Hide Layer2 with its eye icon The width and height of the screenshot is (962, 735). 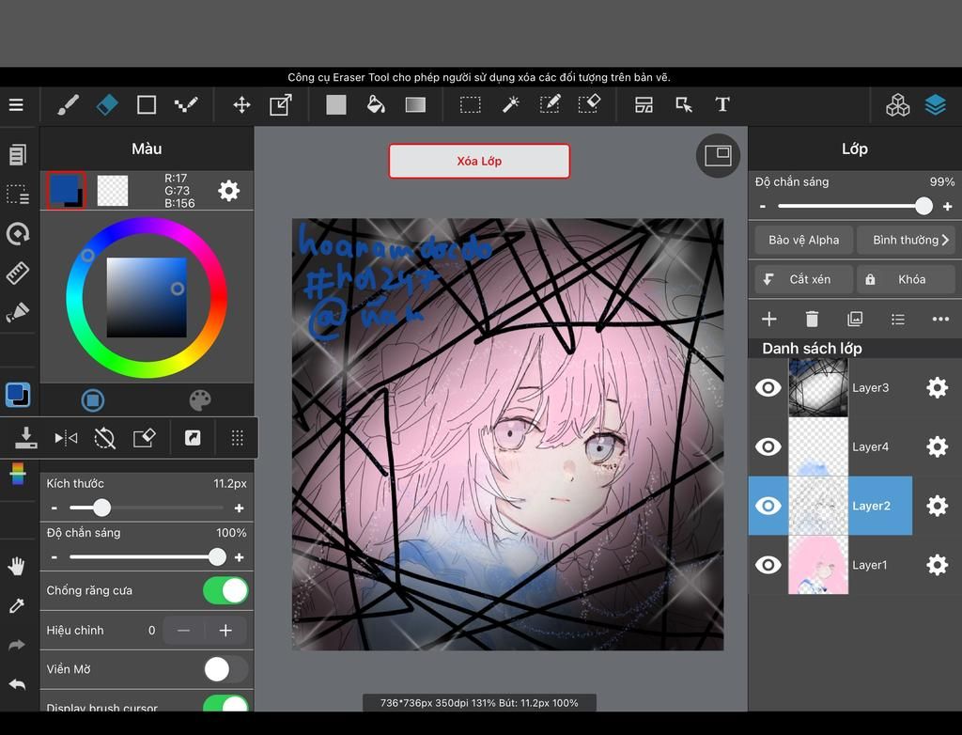[768, 506]
